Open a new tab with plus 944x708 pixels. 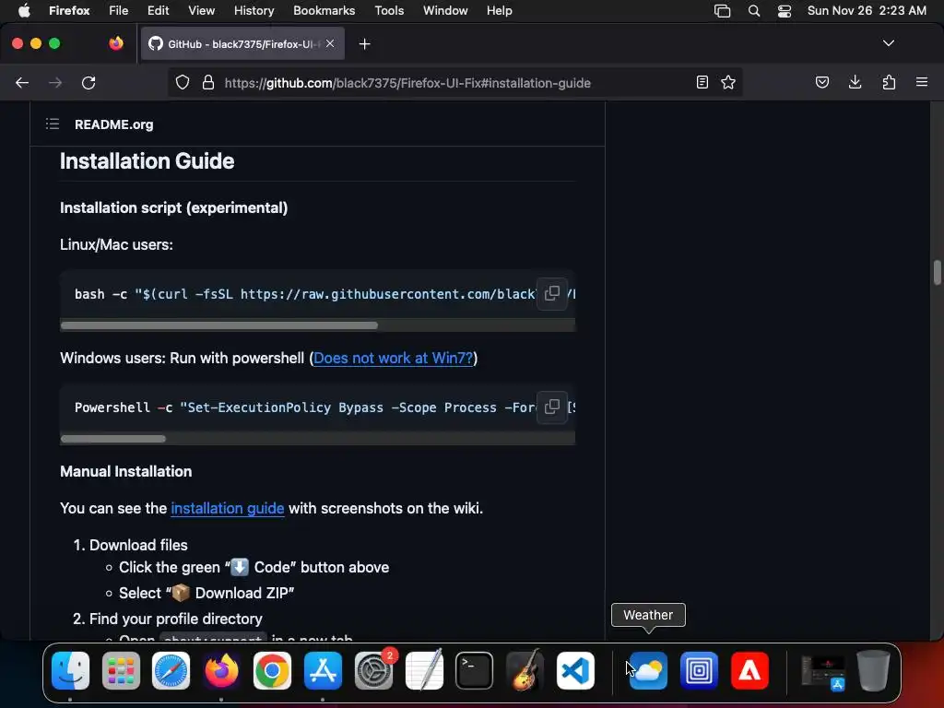point(364,44)
